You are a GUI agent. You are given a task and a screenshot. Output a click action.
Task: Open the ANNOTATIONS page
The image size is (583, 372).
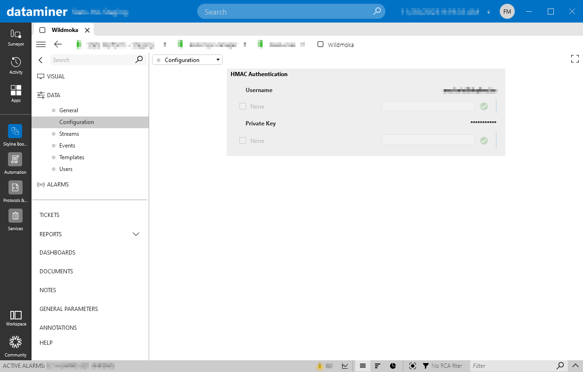[58, 328]
